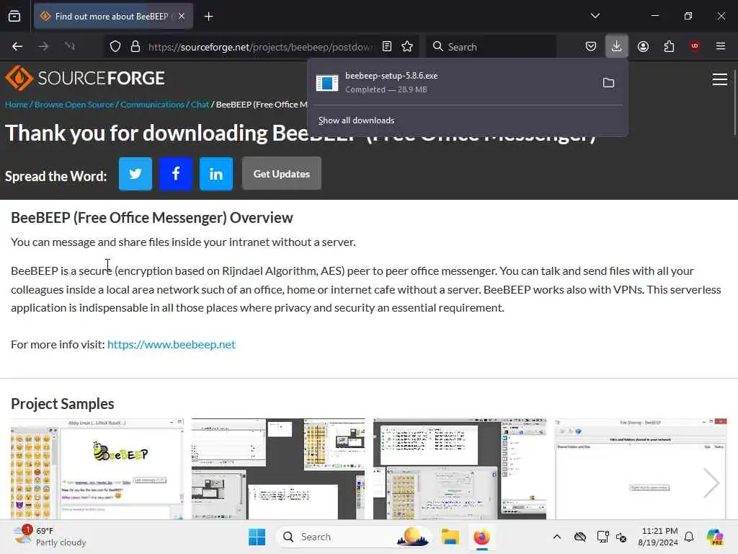Open the BeeBEEP logo chat screenshot thumbnail
738x554 pixels.
tap(97, 469)
